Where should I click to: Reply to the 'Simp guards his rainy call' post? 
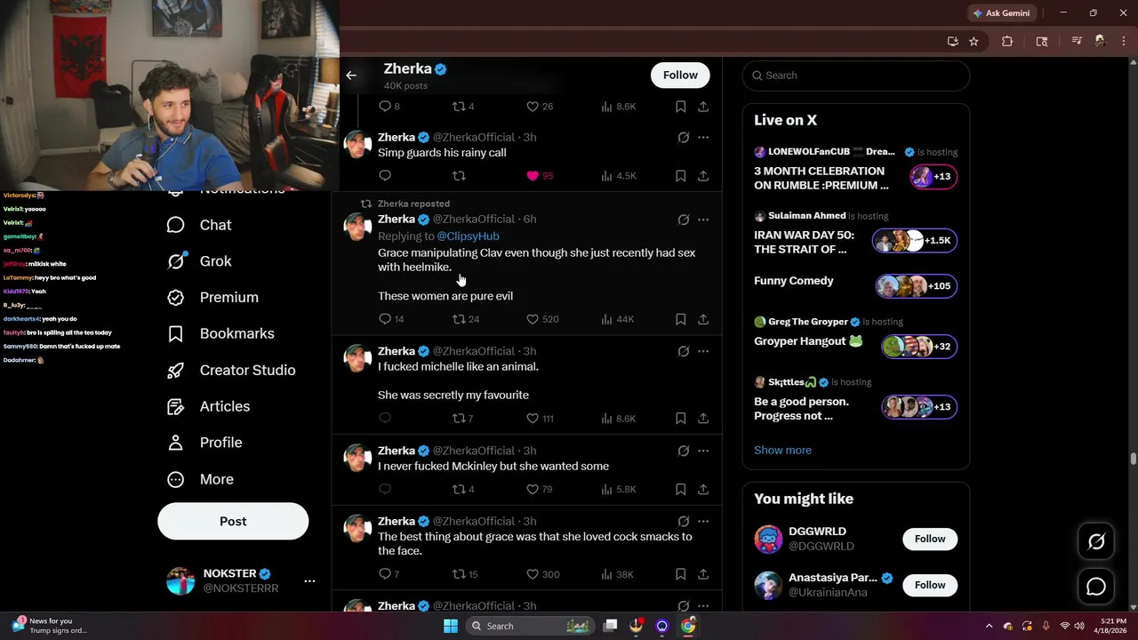pyautogui.click(x=385, y=176)
